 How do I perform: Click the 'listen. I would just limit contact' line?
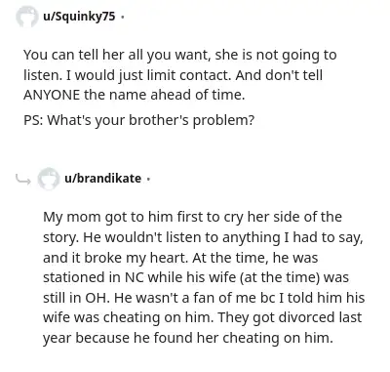point(173,75)
